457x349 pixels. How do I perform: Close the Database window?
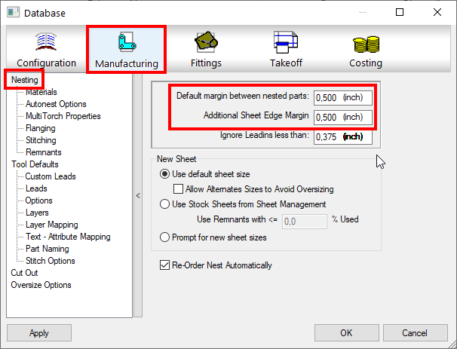pyautogui.click(x=437, y=12)
